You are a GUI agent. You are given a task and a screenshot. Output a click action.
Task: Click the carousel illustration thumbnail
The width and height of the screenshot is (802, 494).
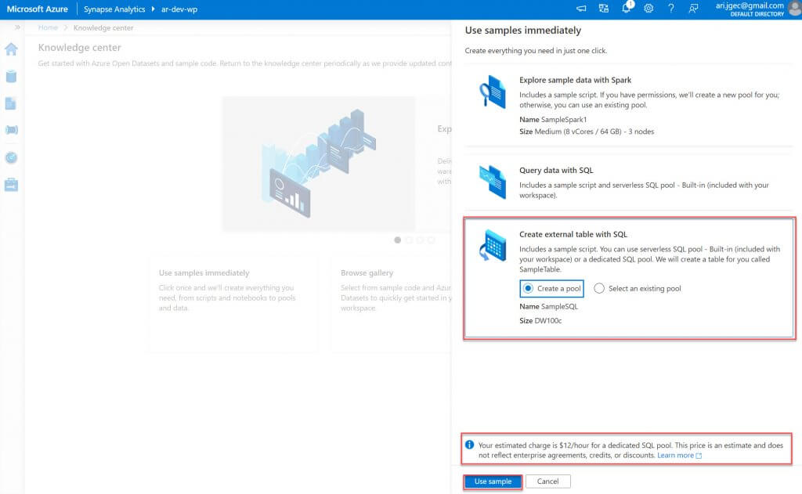[318, 163]
